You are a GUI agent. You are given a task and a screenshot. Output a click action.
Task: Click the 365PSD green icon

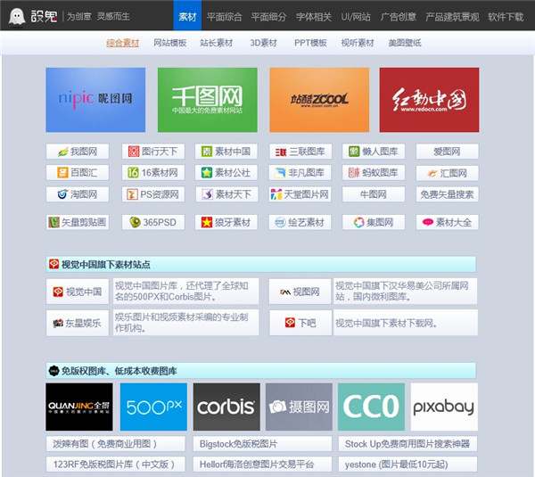coord(136,223)
